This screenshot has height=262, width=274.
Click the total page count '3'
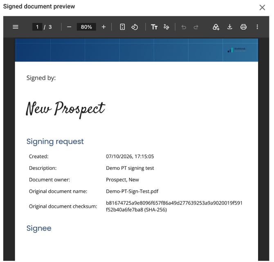tap(50, 27)
